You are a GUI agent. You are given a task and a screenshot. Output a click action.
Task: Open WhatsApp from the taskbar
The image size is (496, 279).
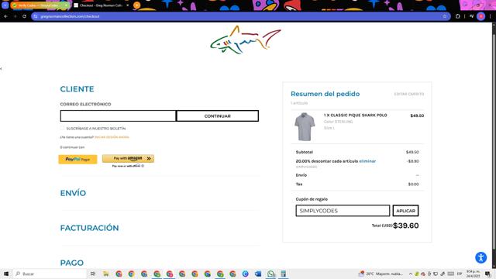point(270,274)
